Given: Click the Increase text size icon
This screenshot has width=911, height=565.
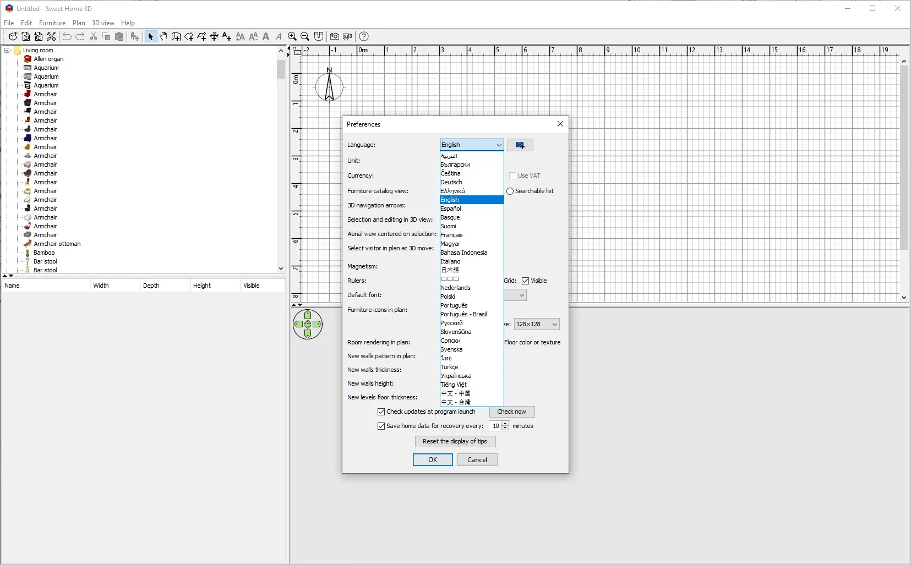Looking at the screenshot, I should pyautogui.click(x=241, y=36).
